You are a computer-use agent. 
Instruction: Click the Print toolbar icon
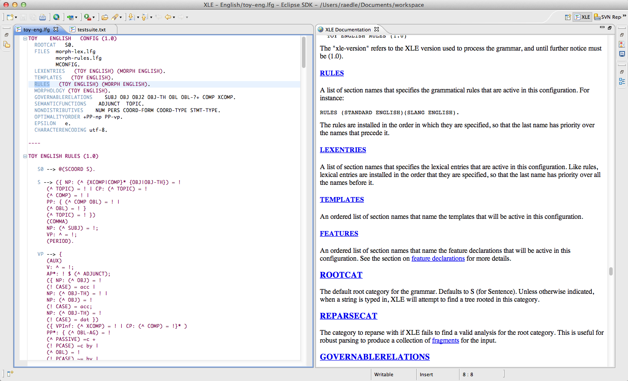coord(42,17)
